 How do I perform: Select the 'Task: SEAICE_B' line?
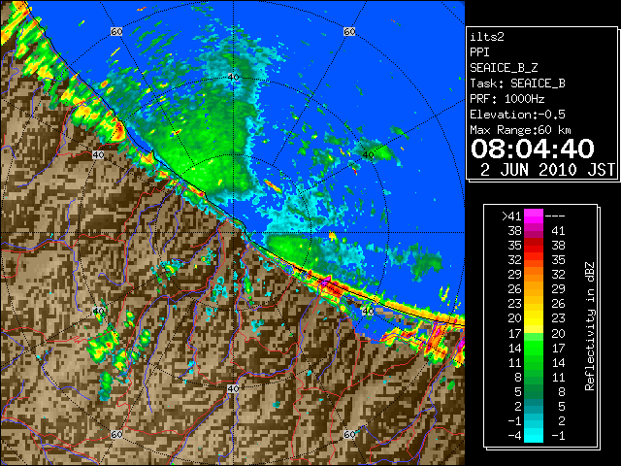click(x=517, y=83)
